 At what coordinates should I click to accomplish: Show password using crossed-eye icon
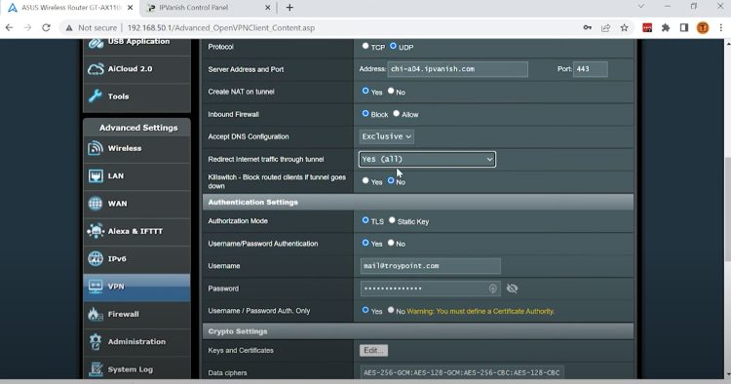(x=512, y=288)
